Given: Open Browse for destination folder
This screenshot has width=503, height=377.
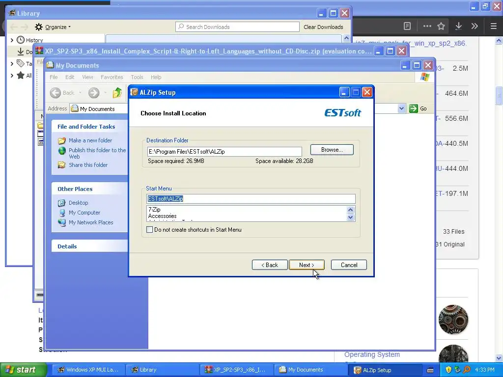Looking at the screenshot, I should click(332, 150).
